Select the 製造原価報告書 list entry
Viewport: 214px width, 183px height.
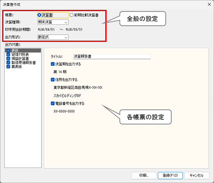click(x=24, y=62)
